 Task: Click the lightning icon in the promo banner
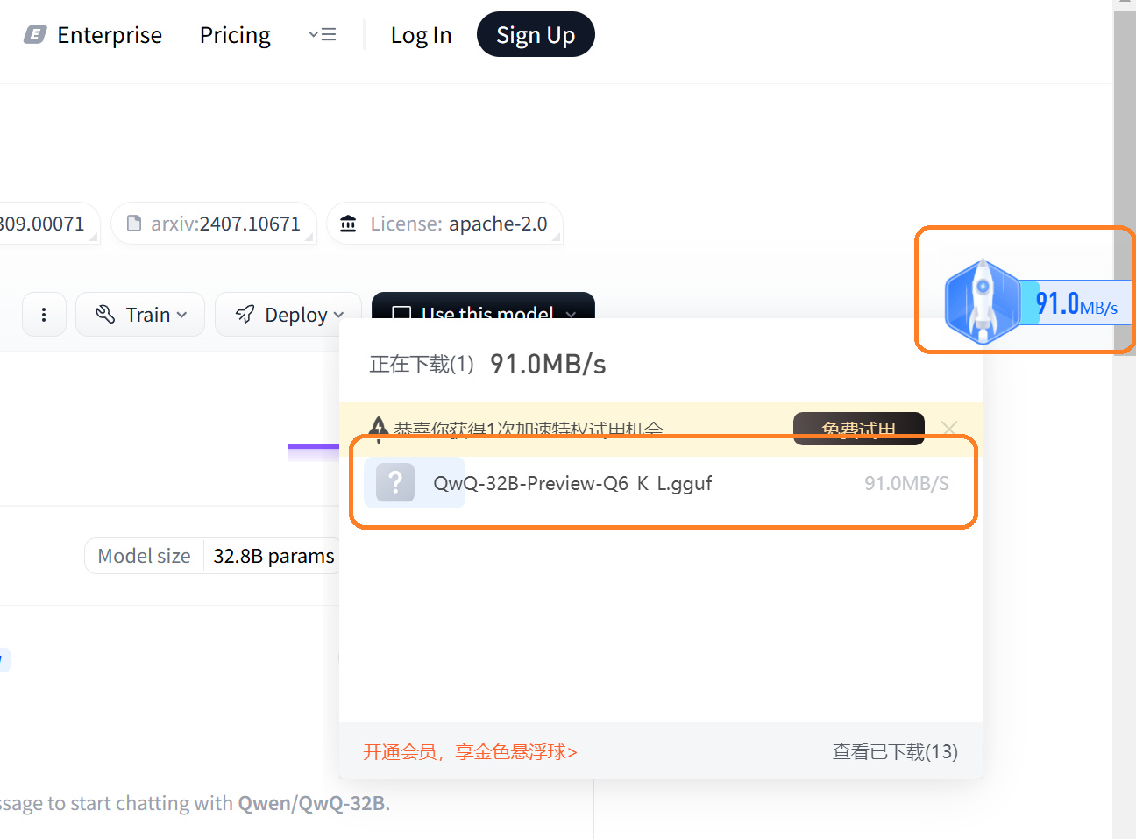[x=378, y=429]
